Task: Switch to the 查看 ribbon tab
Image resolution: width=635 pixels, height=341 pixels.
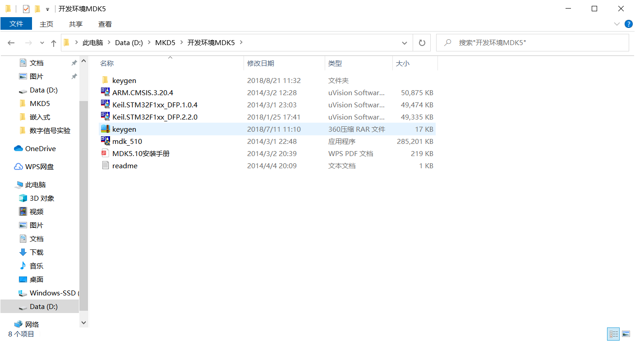Action: pyautogui.click(x=105, y=24)
